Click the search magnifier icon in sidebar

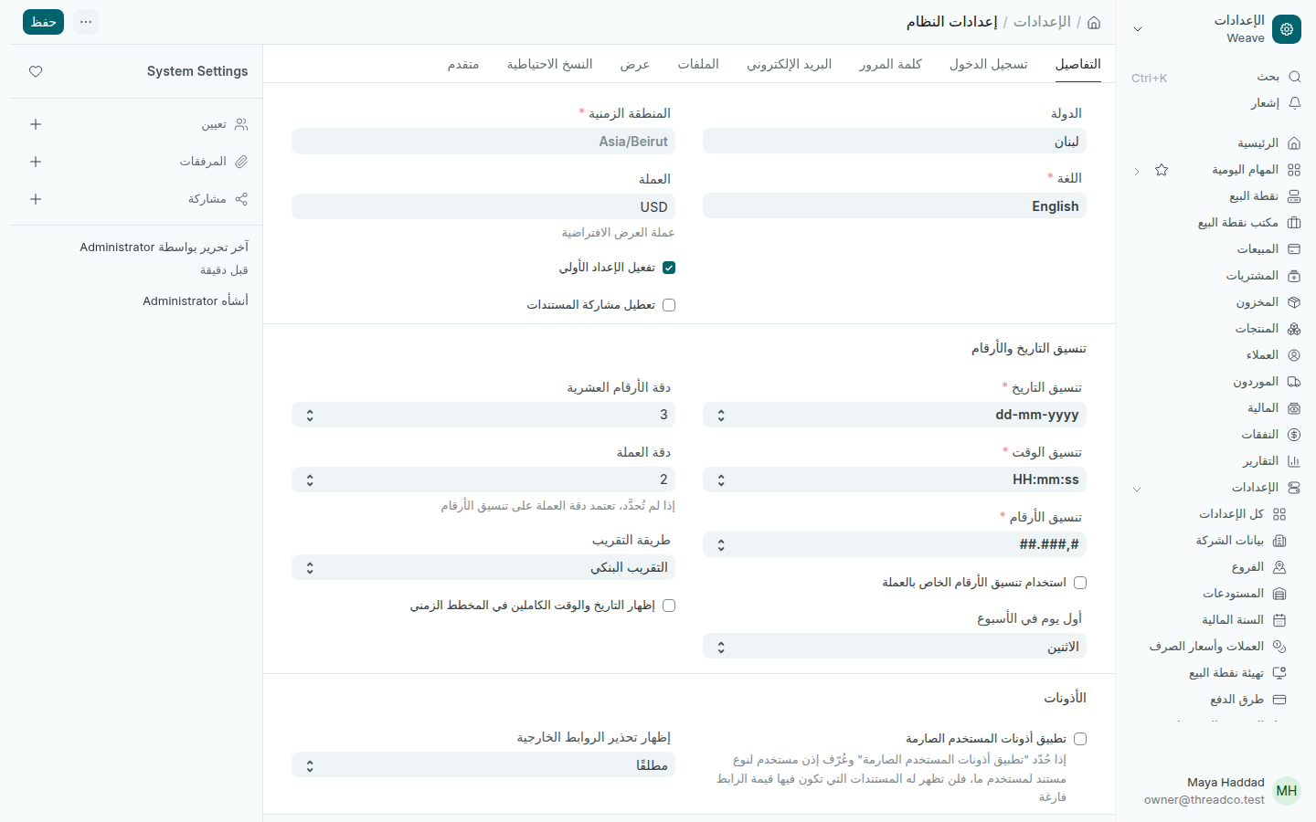click(1294, 77)
